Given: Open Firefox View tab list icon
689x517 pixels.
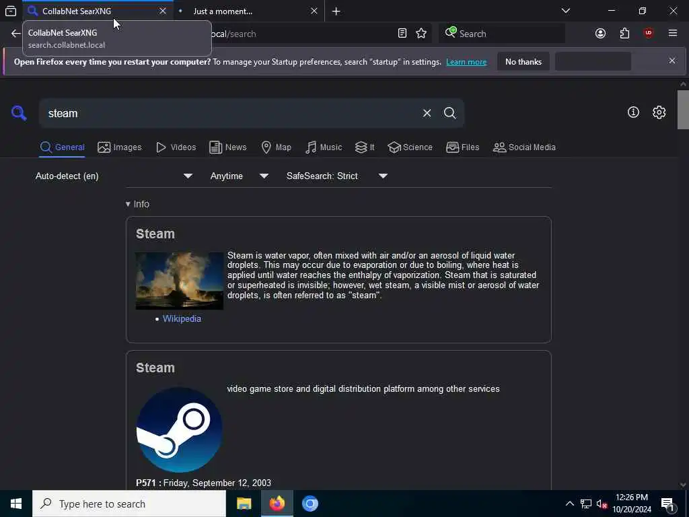Looking at the screenshot, I should click(11, 11).
